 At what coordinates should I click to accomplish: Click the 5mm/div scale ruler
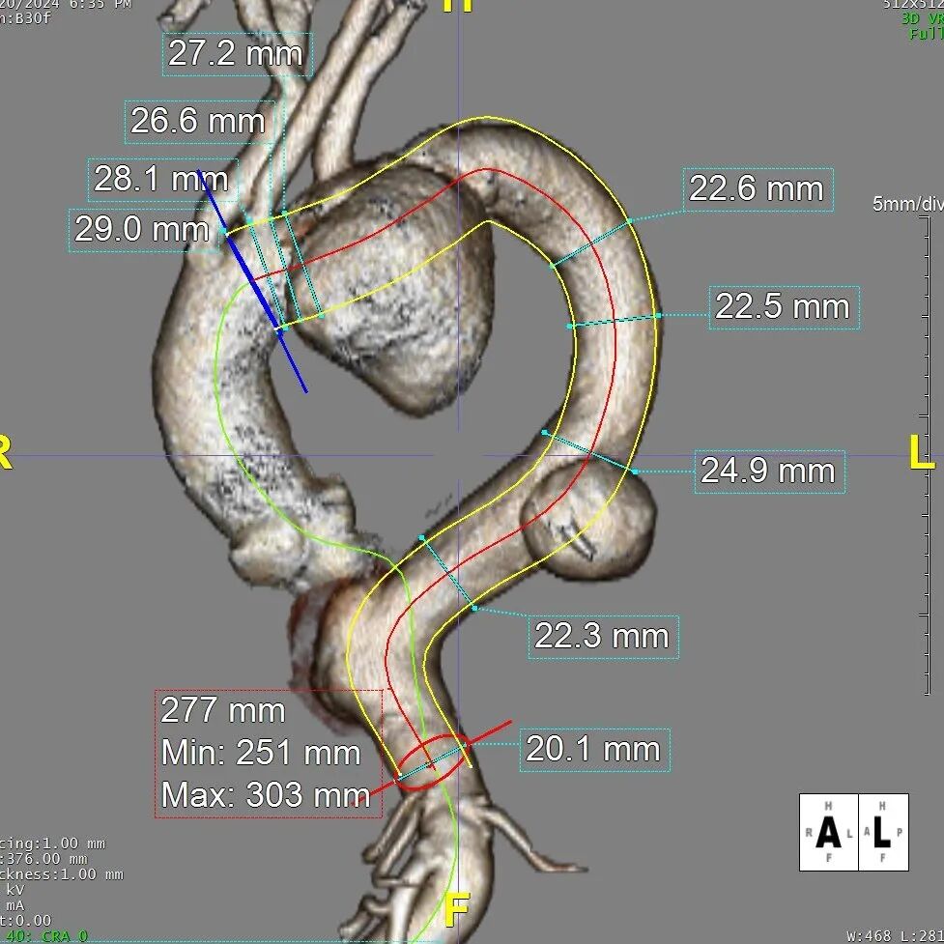[x=925, y=454]
